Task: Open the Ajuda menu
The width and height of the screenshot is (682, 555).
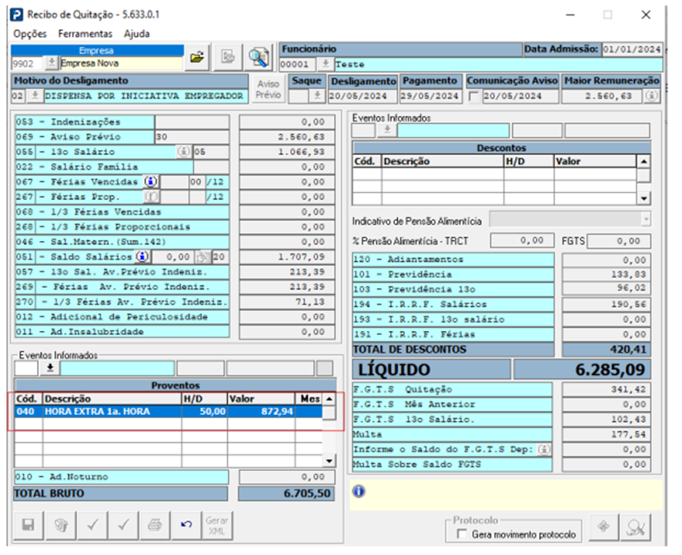Action: 136,34
